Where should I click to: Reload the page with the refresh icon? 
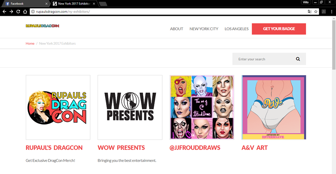(x=18, y=12)
